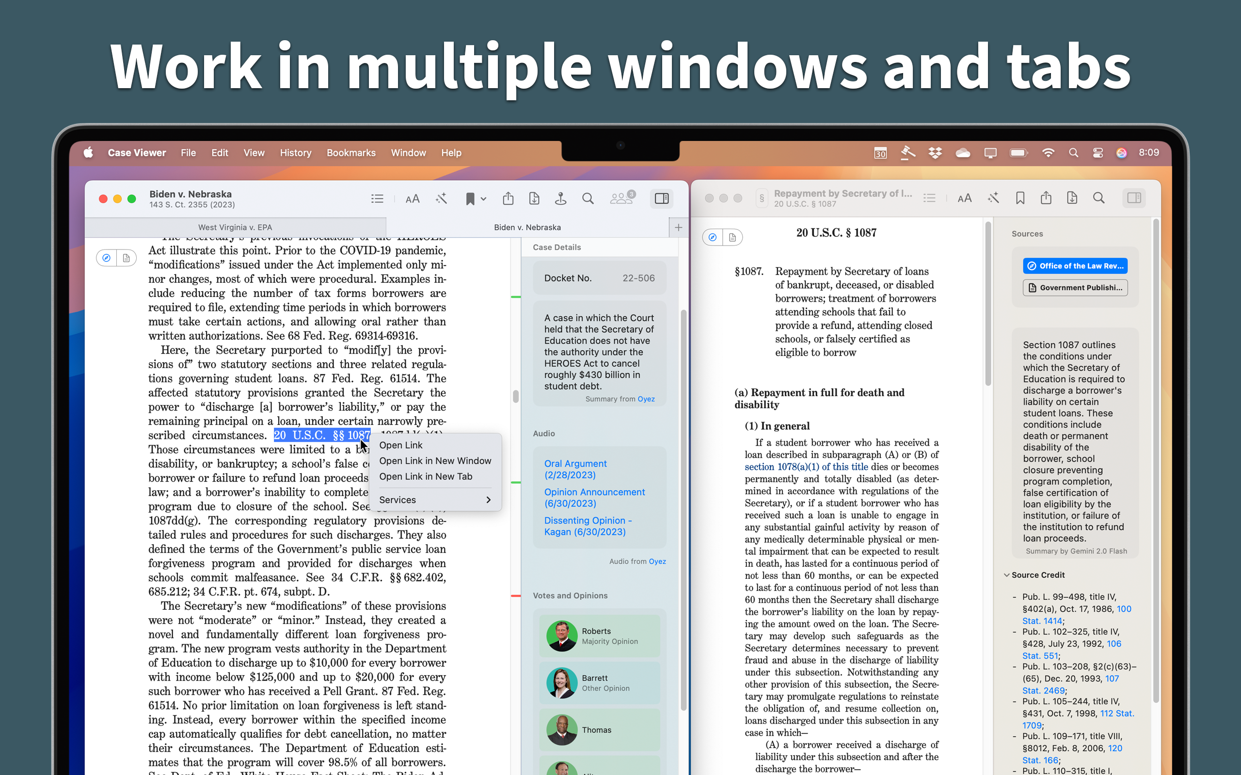Open the Apple menu

point(88,153)
